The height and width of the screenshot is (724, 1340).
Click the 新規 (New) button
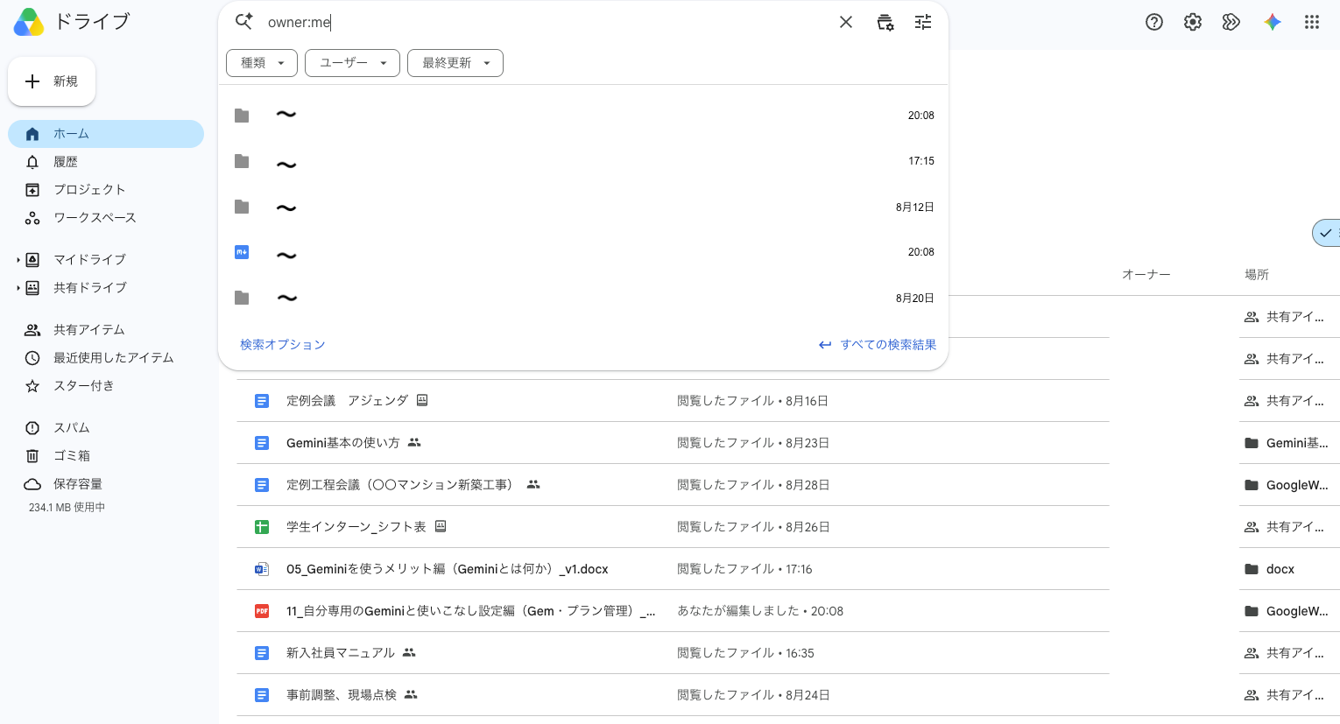pos(52,81)
